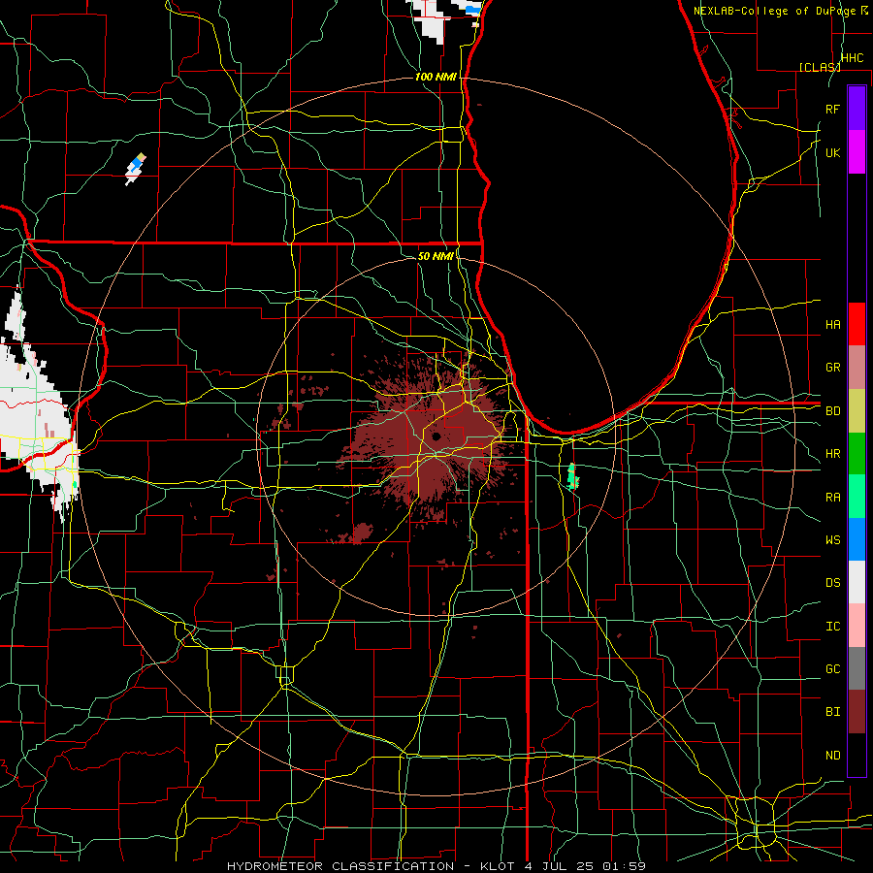
Task: Click the HA red color swatch
Action: click(857, 324)
